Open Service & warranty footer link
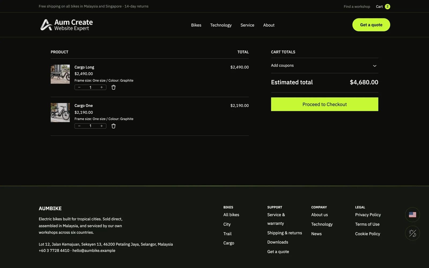This screenshot has height=268, width=429. (x=276, y=219)
